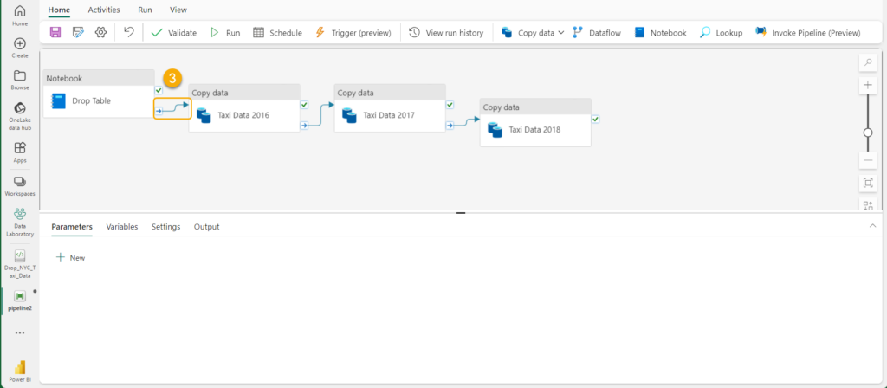The height and width of the screenshot is (388, 887).
Task: Collapse the bottom properties panel chevron
Action: coord(872,225)
